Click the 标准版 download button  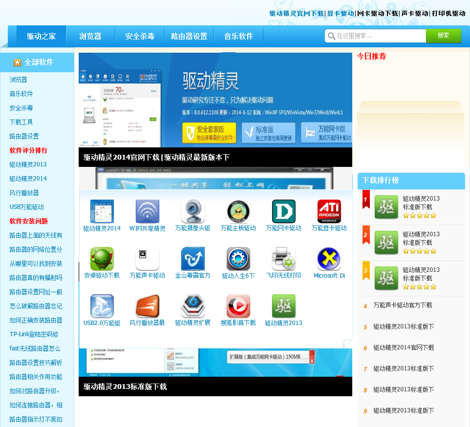[268, 133]
